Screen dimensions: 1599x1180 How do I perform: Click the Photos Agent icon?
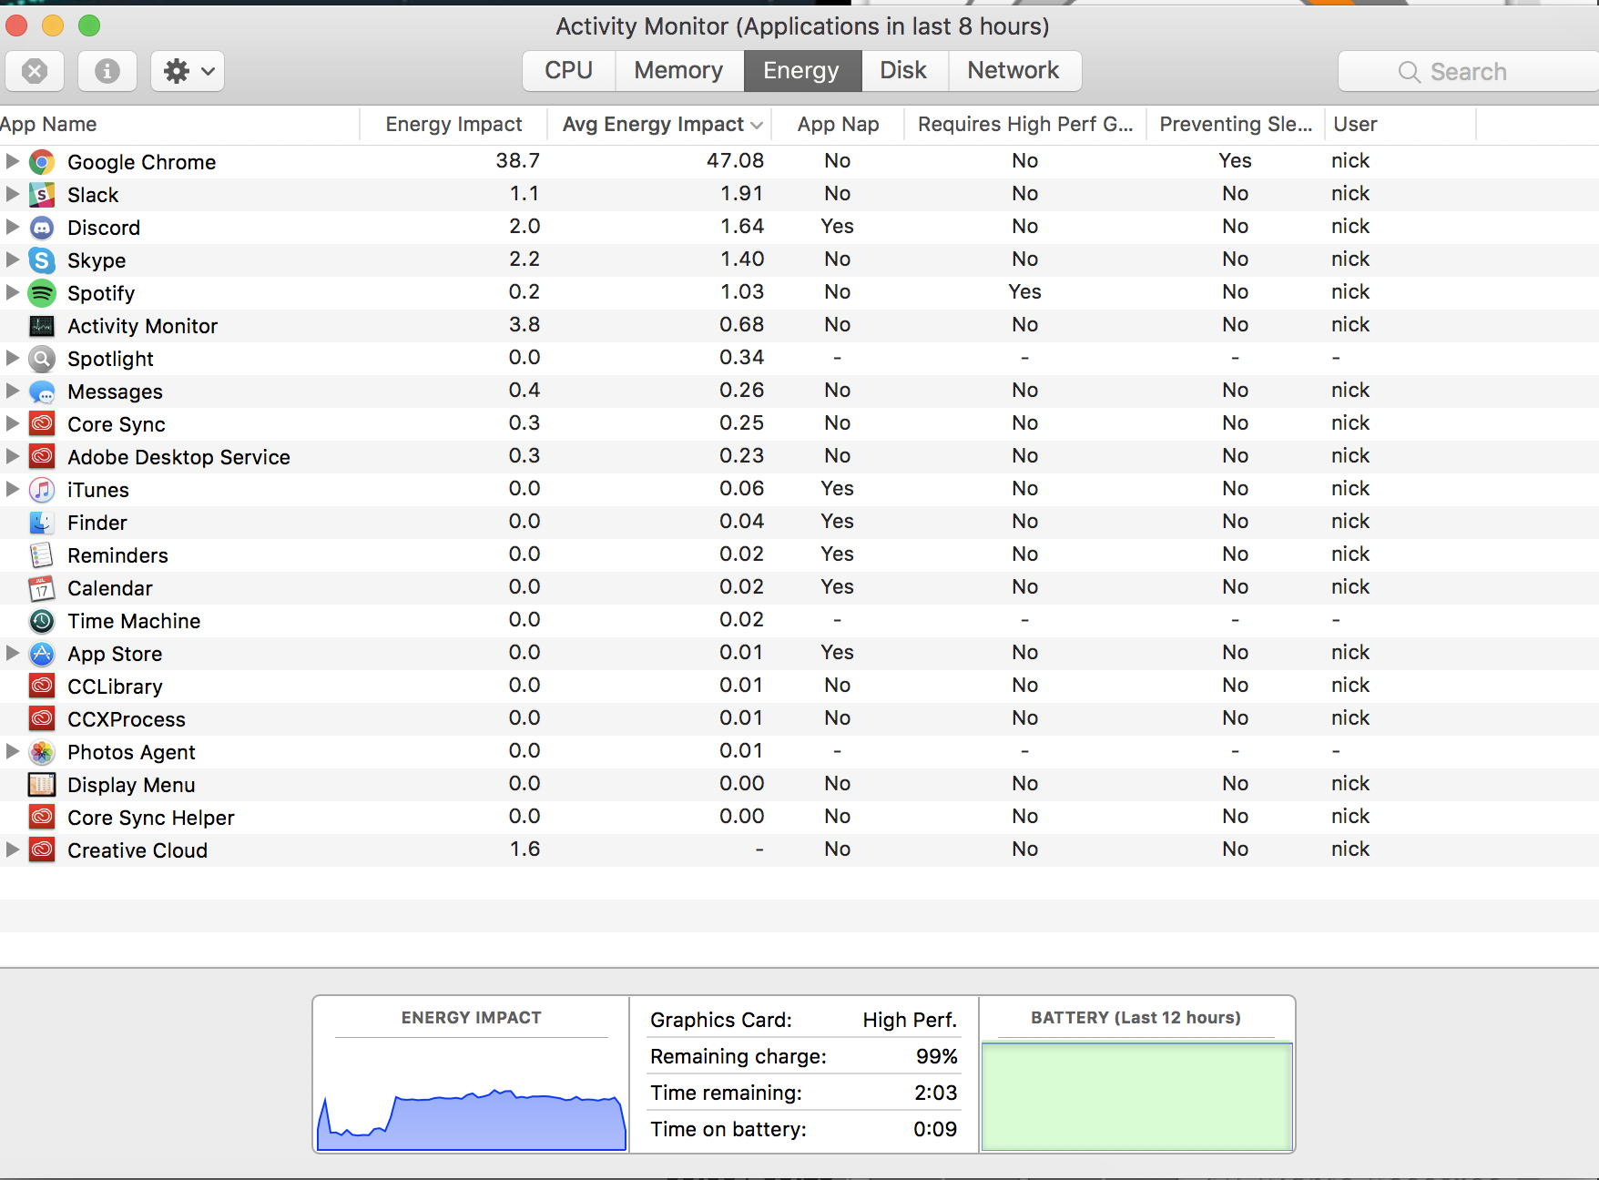tap(42, 752)
